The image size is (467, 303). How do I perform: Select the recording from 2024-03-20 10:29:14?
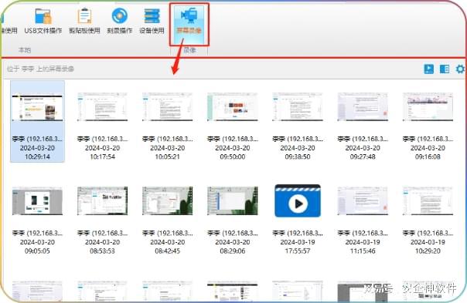tap(37, 122)
